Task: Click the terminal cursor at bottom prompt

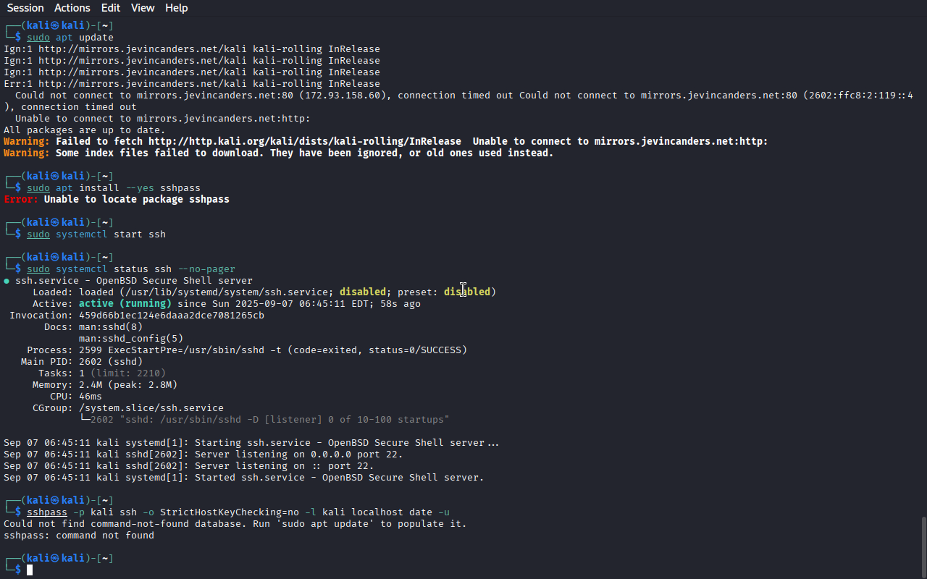Action: [x=30, y=570]
